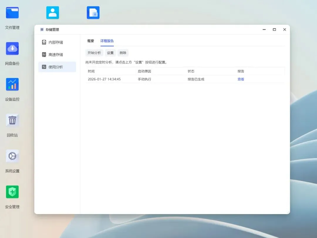Select 使用分析 in the sidebar

pyautogui.click(x=57, y=67)
